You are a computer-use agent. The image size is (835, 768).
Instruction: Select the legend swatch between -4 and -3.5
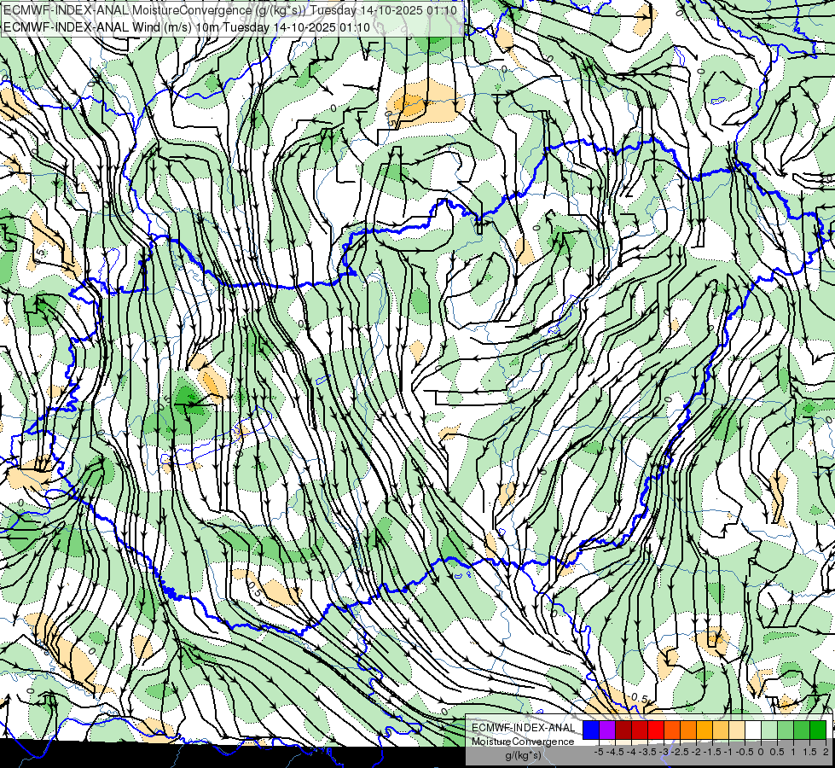click(640, 730)
